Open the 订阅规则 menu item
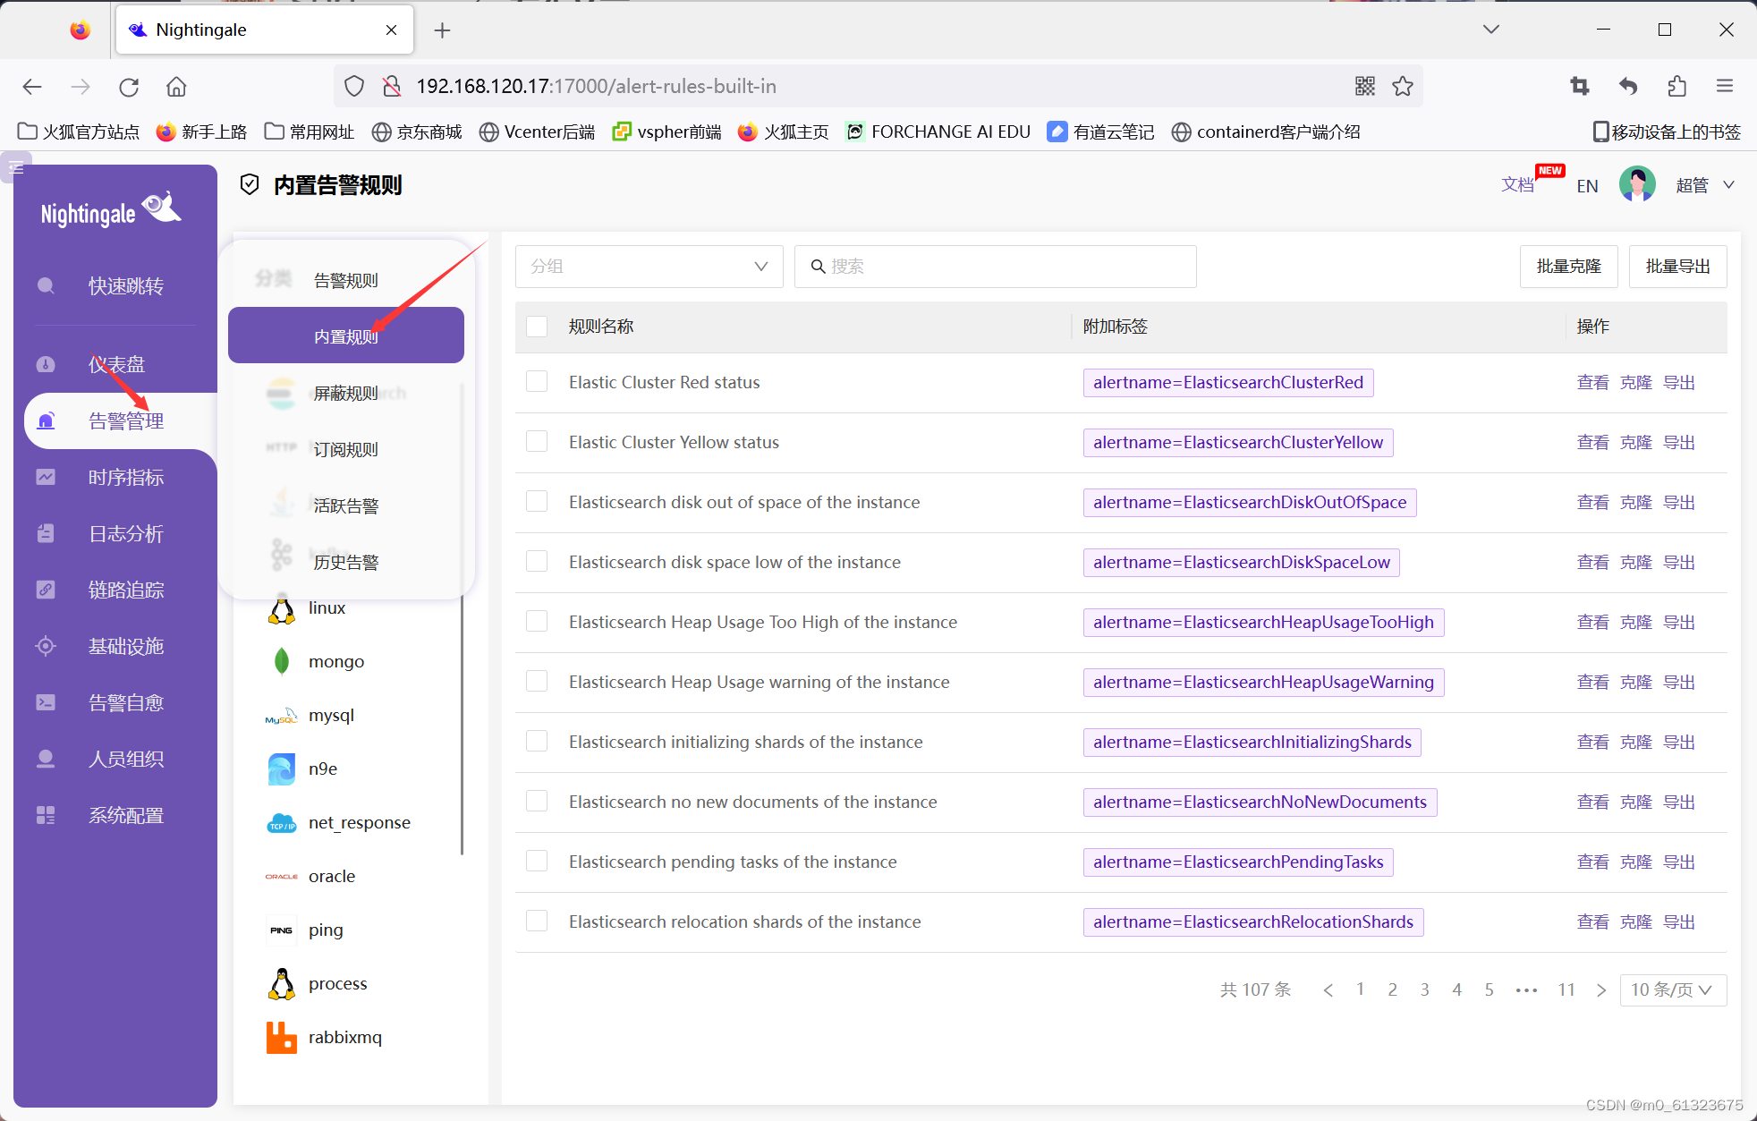This screenshot has width=1757, height=1121. pos(345,449)
